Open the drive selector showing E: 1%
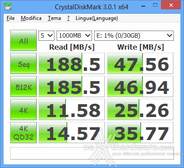This screenshot has height=168, width=184. 134,35
